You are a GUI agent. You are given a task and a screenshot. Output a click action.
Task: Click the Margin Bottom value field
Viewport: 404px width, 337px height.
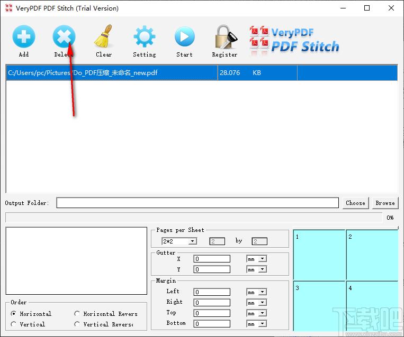tap(212, 323)
